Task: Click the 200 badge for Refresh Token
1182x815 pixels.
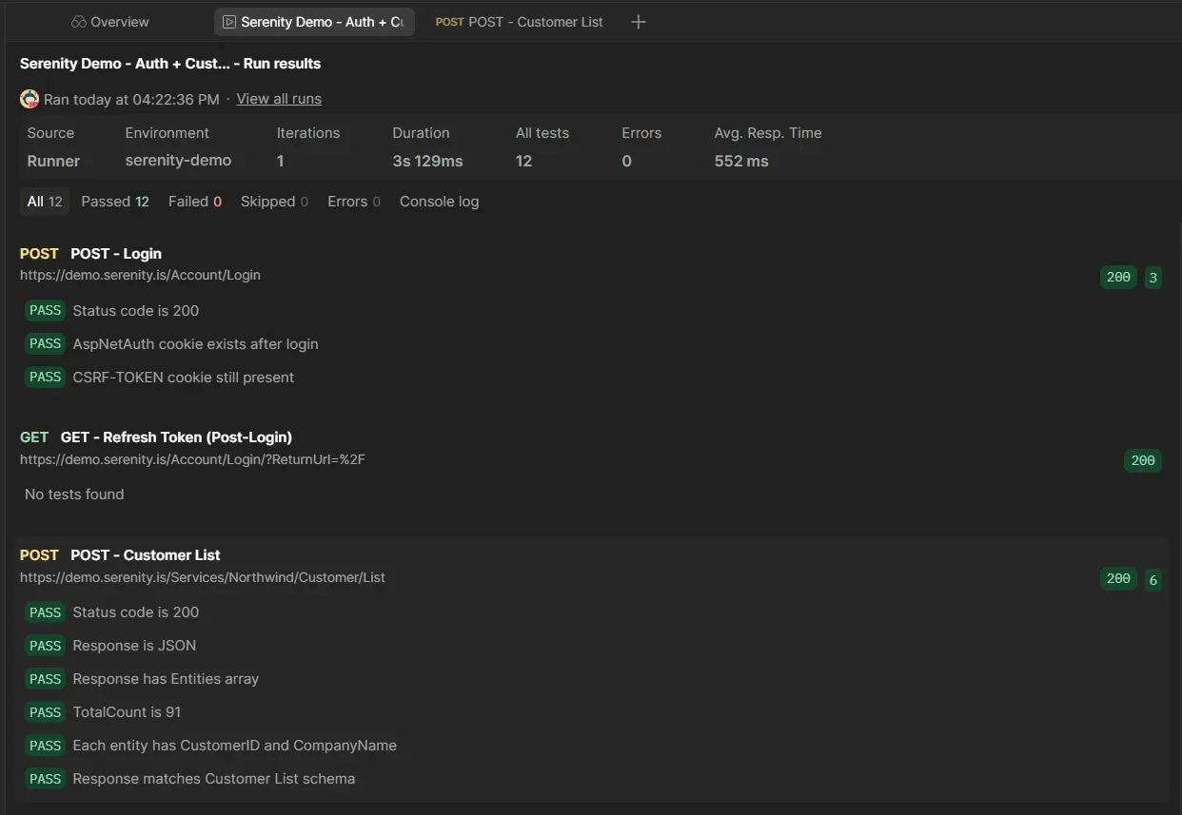Action: [1142, 461]
